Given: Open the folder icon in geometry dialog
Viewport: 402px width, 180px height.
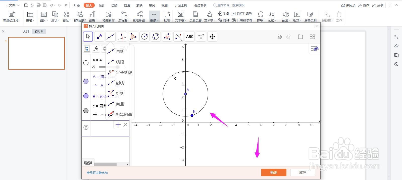Looking at the screenshot, I should 300,37.
